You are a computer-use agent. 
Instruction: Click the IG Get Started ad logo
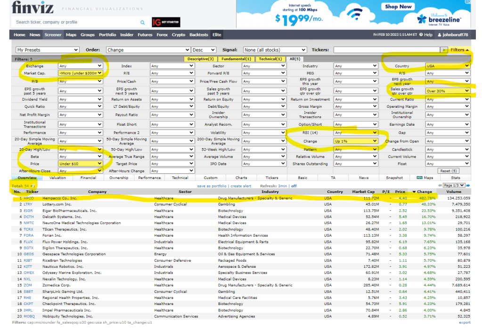(x=166, y=22)
